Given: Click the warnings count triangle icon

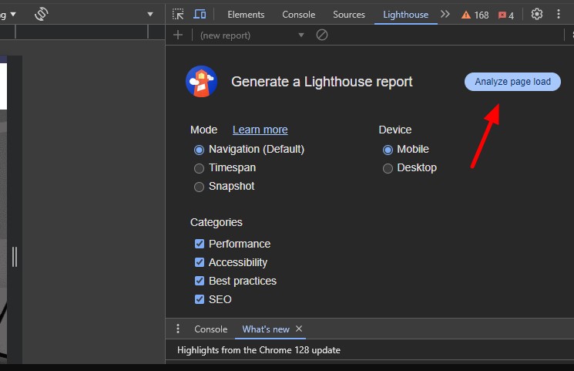Looking at the screenshot, I should (x=466, y=15).
